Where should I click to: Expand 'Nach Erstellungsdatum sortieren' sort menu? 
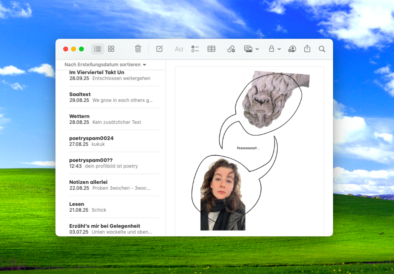(x=105, y=65)
